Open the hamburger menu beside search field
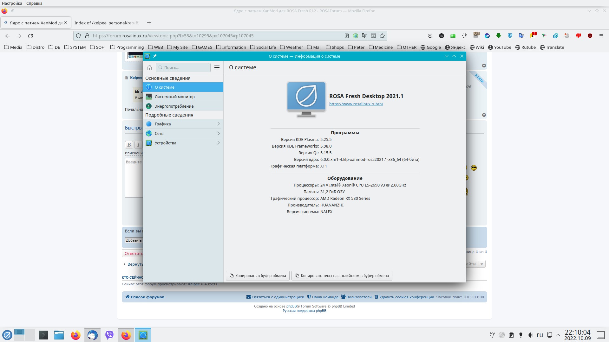This screenshot has height=342, width=609. [x=217, y=67]
